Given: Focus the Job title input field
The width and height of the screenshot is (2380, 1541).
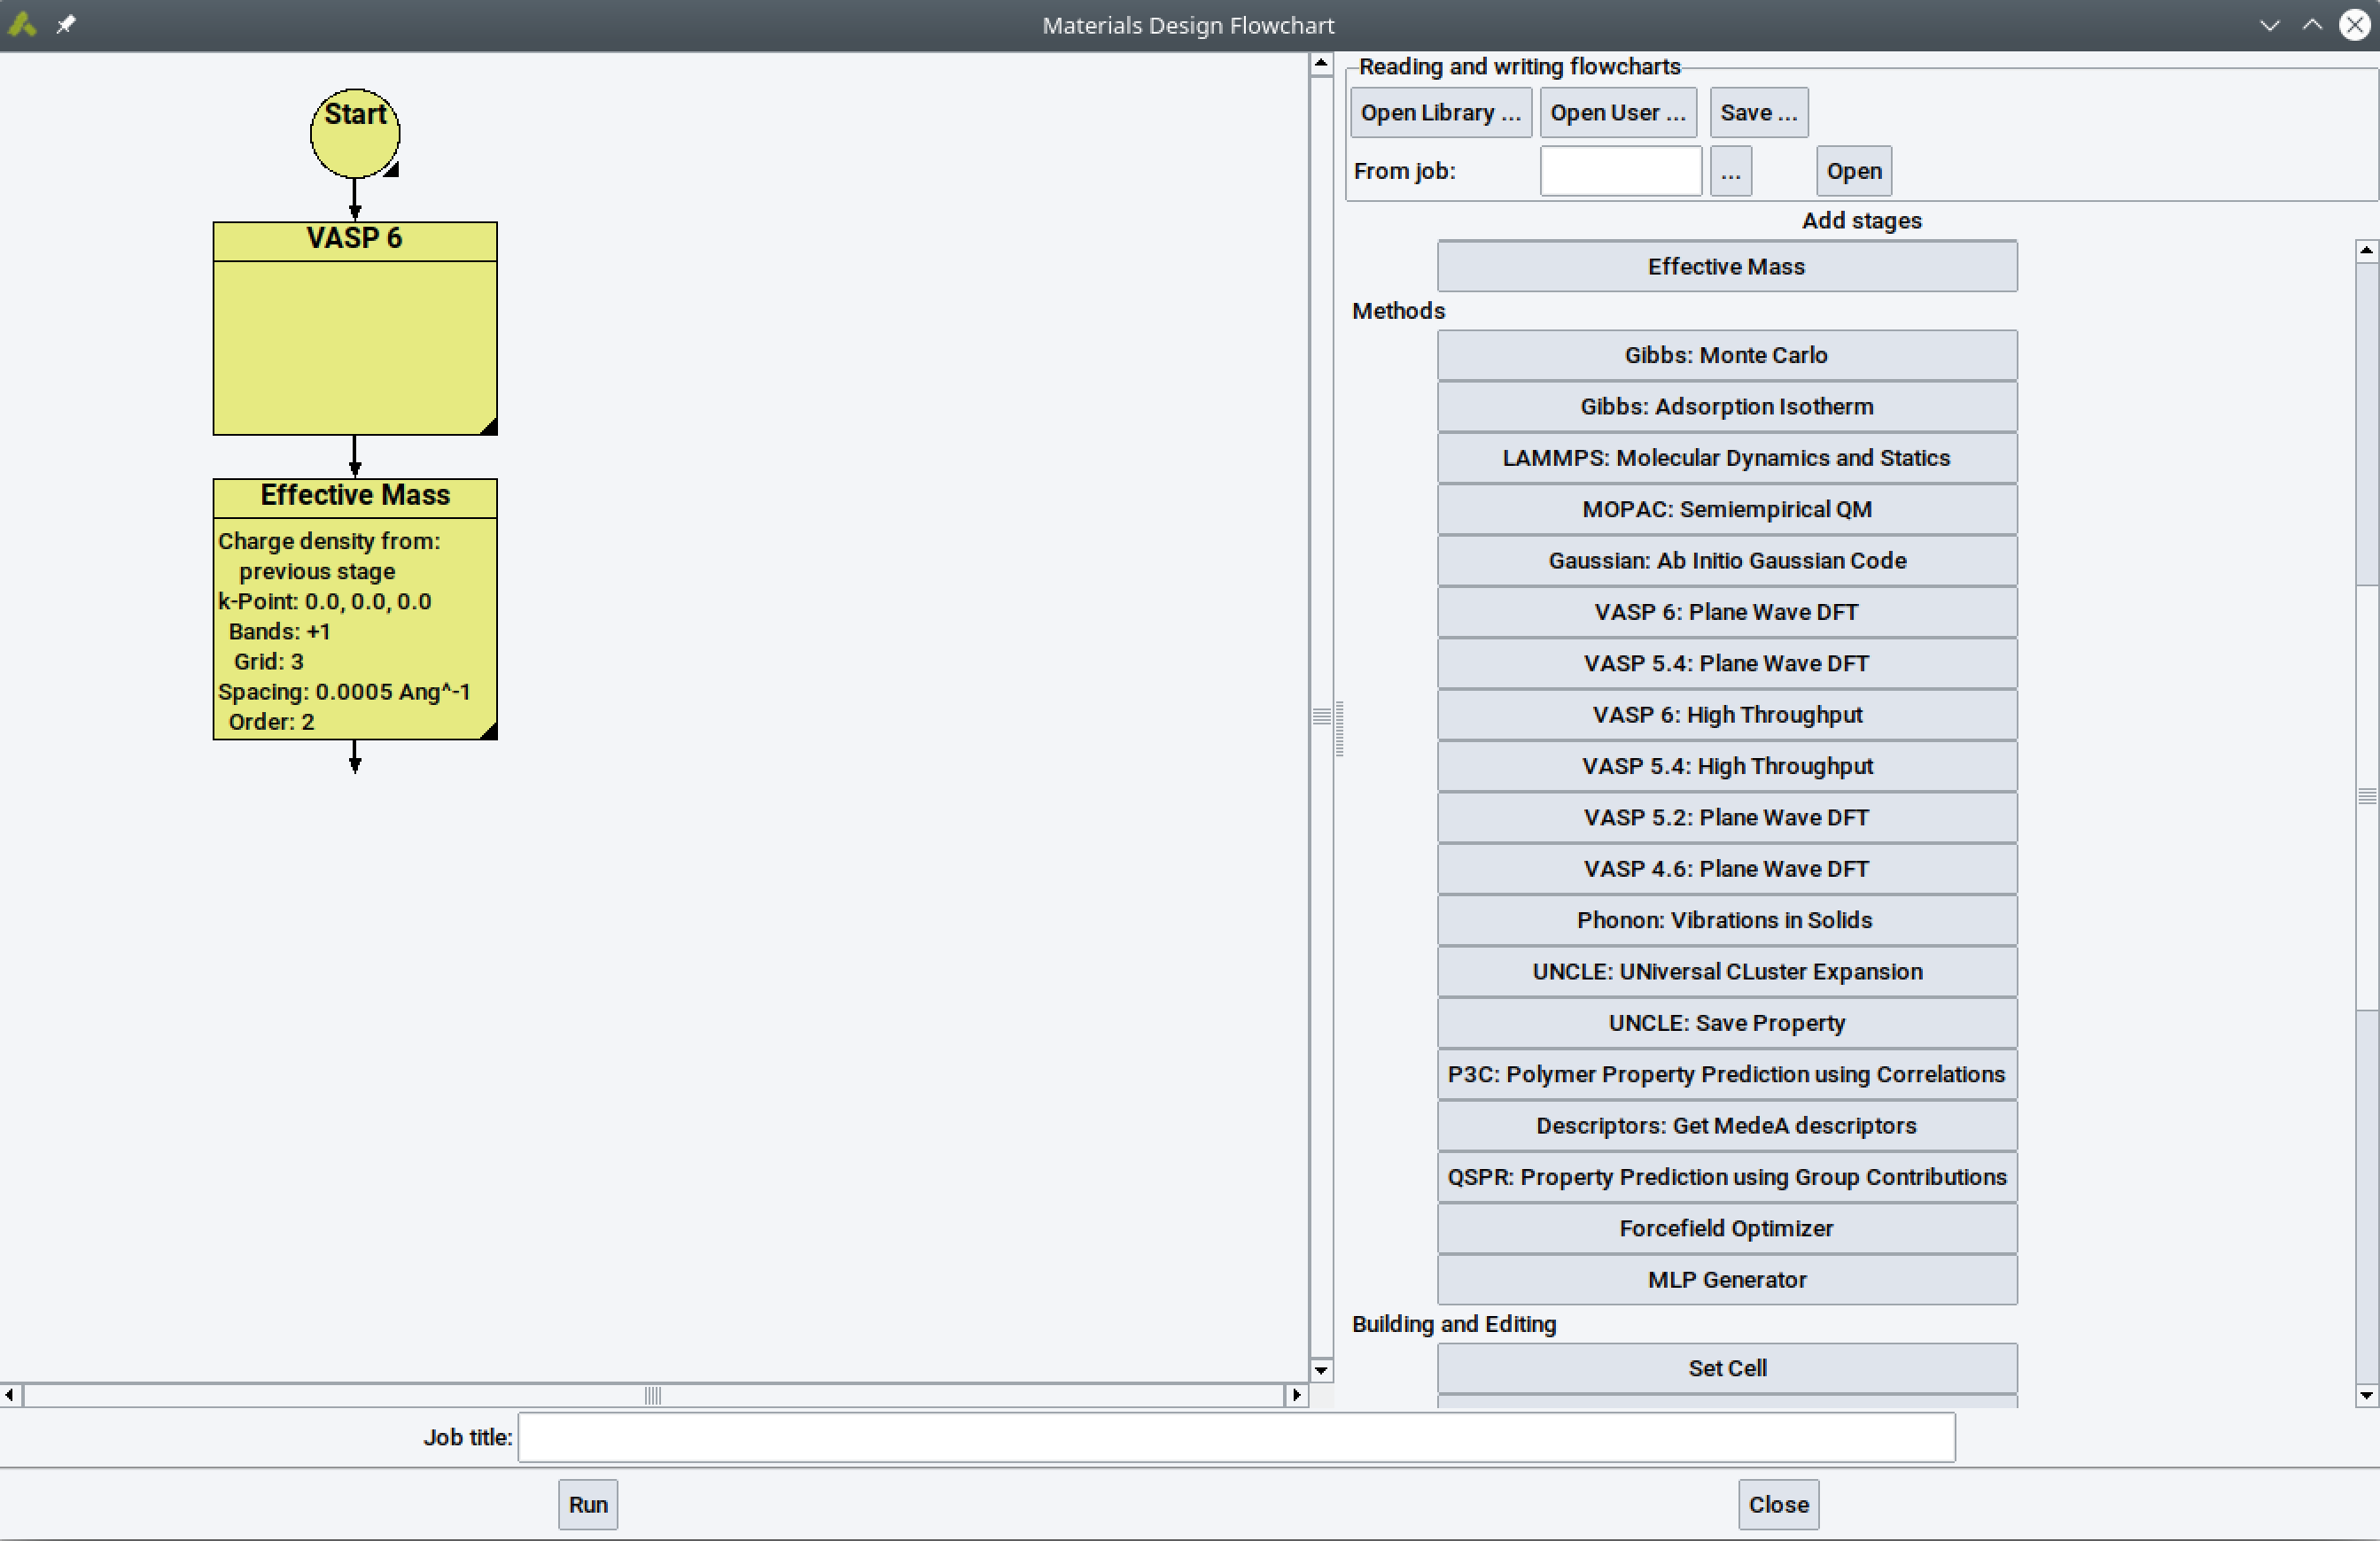Looking at the screenshot, I should pyautogui.click(x=1236, y=1437).
